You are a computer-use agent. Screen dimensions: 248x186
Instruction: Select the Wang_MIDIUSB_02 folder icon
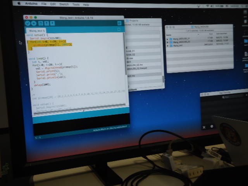tap(171, 42)
